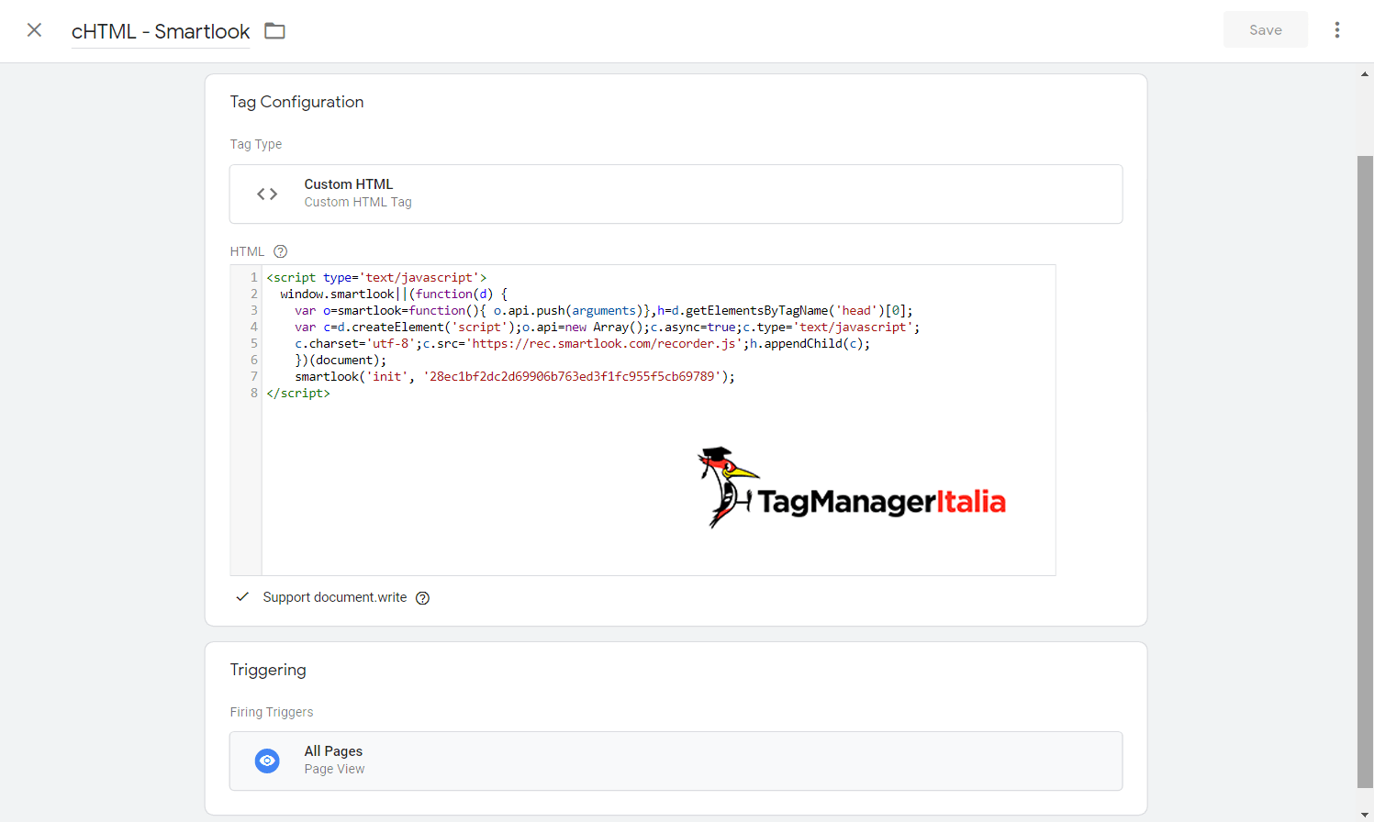Screen dimensions: 1374x822
Task: Close the tag editor with X icon
Action: [34, 30]
